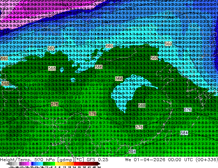Click the '584' contour label at the map's bottom edge
This screenshot has height=168, width=218.
tap(132, 152)
